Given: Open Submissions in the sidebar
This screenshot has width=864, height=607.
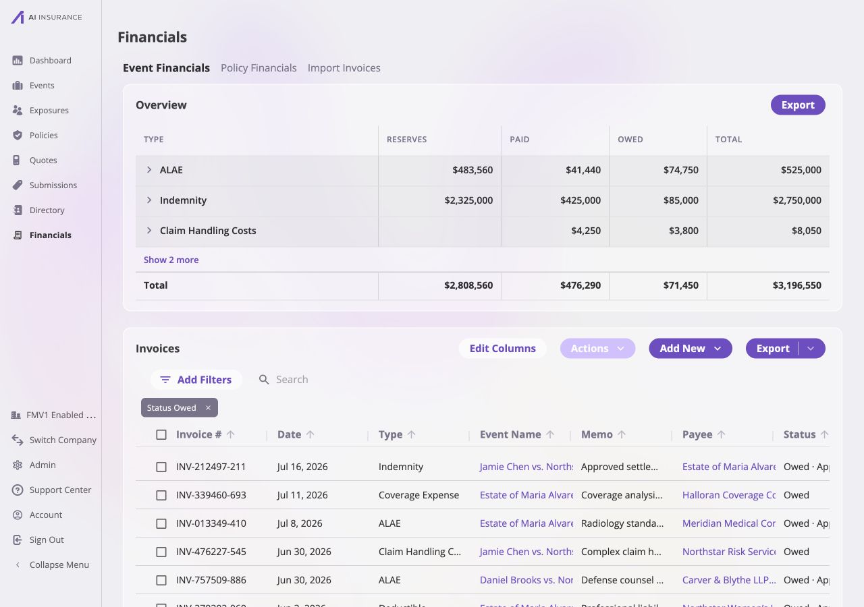Looking at the screenshot, I should coord(53,185).
